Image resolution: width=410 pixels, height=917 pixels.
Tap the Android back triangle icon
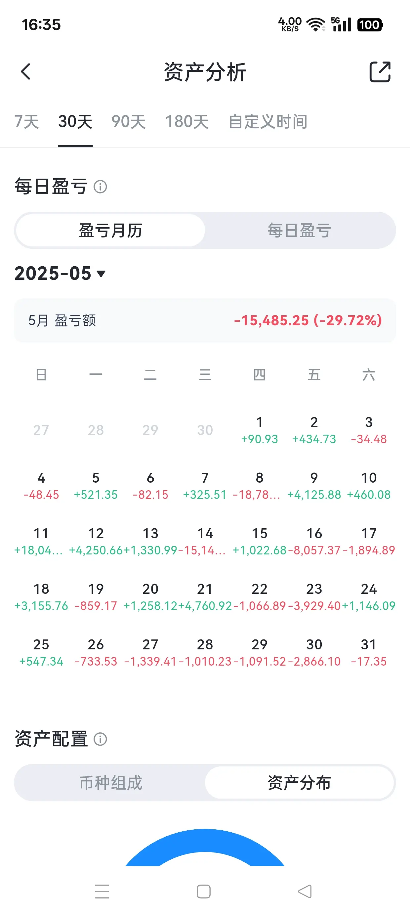pyautogui.click(x=305, y=891)
